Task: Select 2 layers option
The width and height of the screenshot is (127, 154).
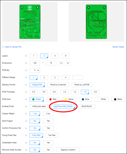Action: 44,56
